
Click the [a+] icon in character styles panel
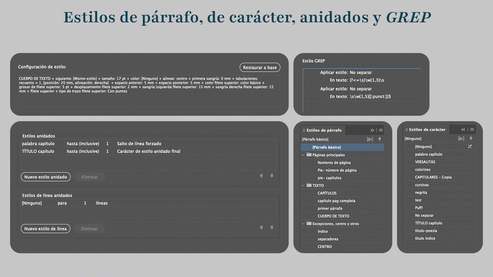coord(461,138)
